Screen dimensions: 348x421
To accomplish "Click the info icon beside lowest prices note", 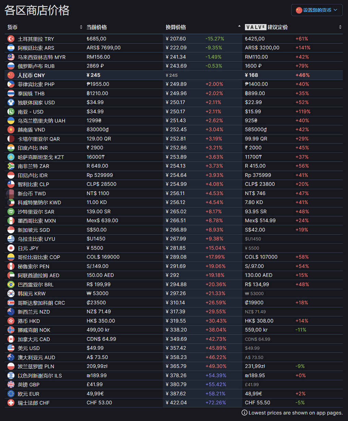I will [x=244, y=413].
